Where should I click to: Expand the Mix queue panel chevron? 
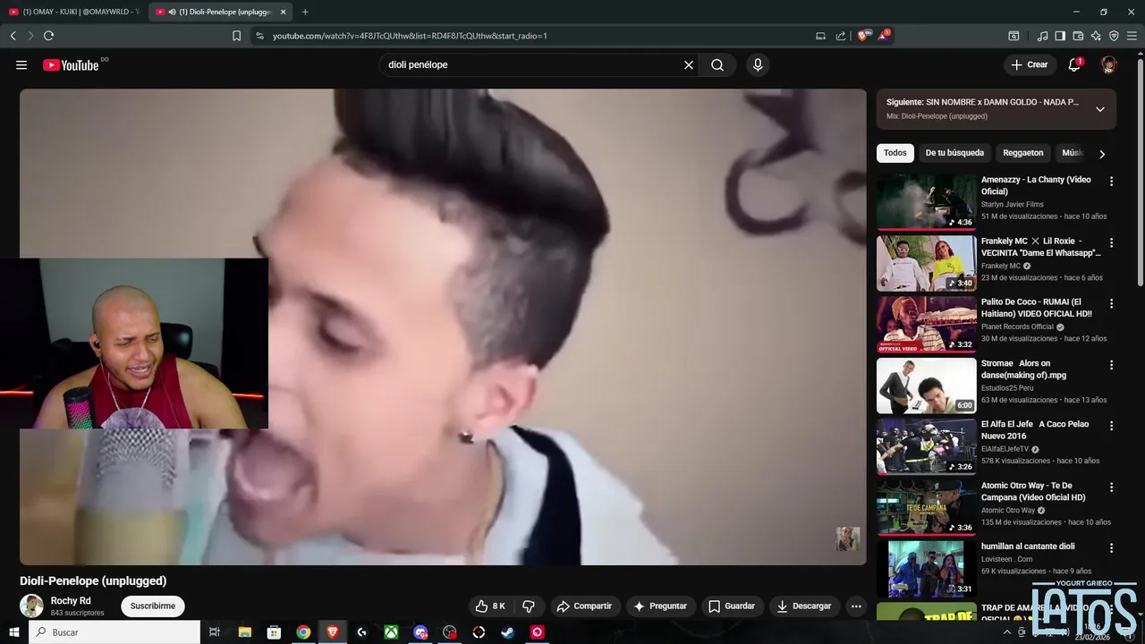coord(1100,109)
